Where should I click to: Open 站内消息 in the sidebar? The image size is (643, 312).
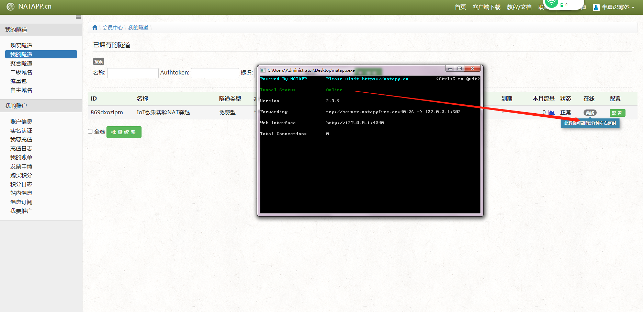pyautogui.click(x=21, y=193)
